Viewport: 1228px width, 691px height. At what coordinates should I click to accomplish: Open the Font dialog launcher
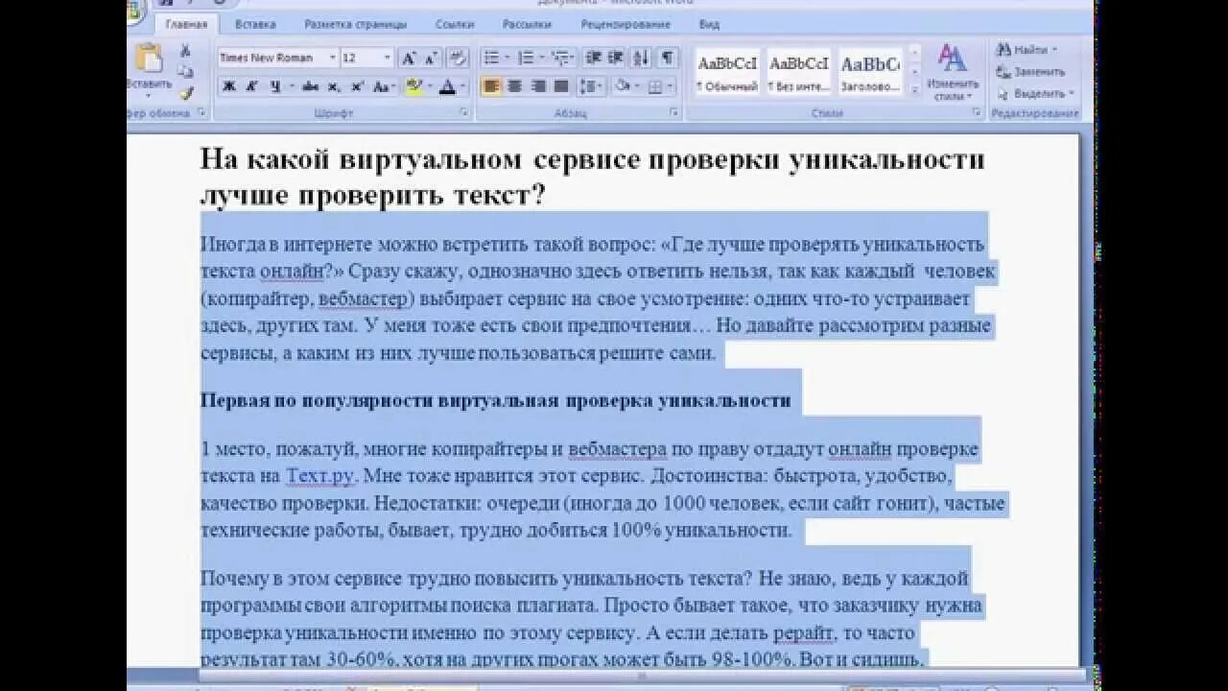[x=464, y=112]
